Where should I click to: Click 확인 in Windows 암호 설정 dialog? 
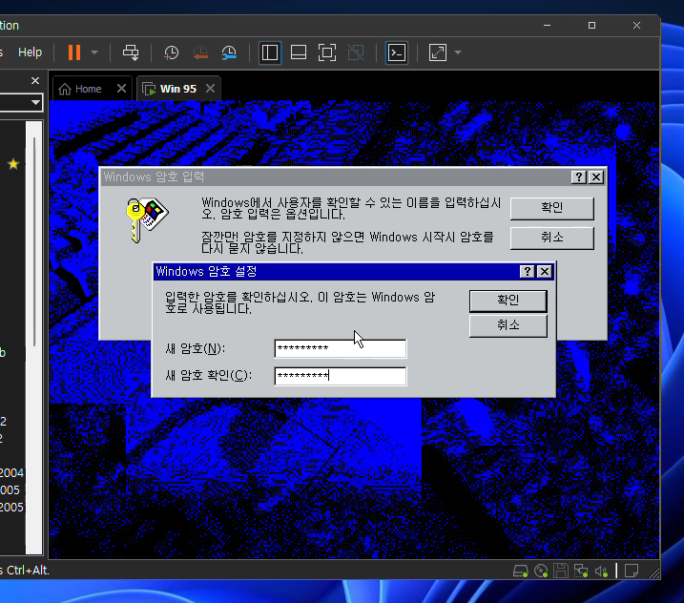pos(508,301)
